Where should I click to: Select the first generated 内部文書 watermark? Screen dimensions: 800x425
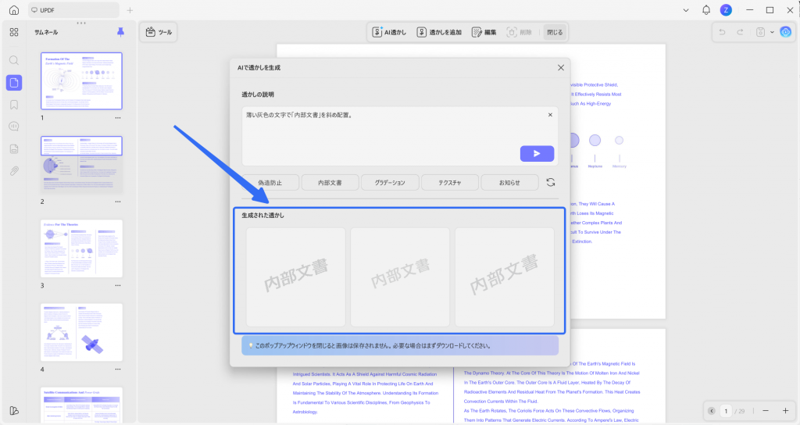pyautogui.click(x=296, y=277)
